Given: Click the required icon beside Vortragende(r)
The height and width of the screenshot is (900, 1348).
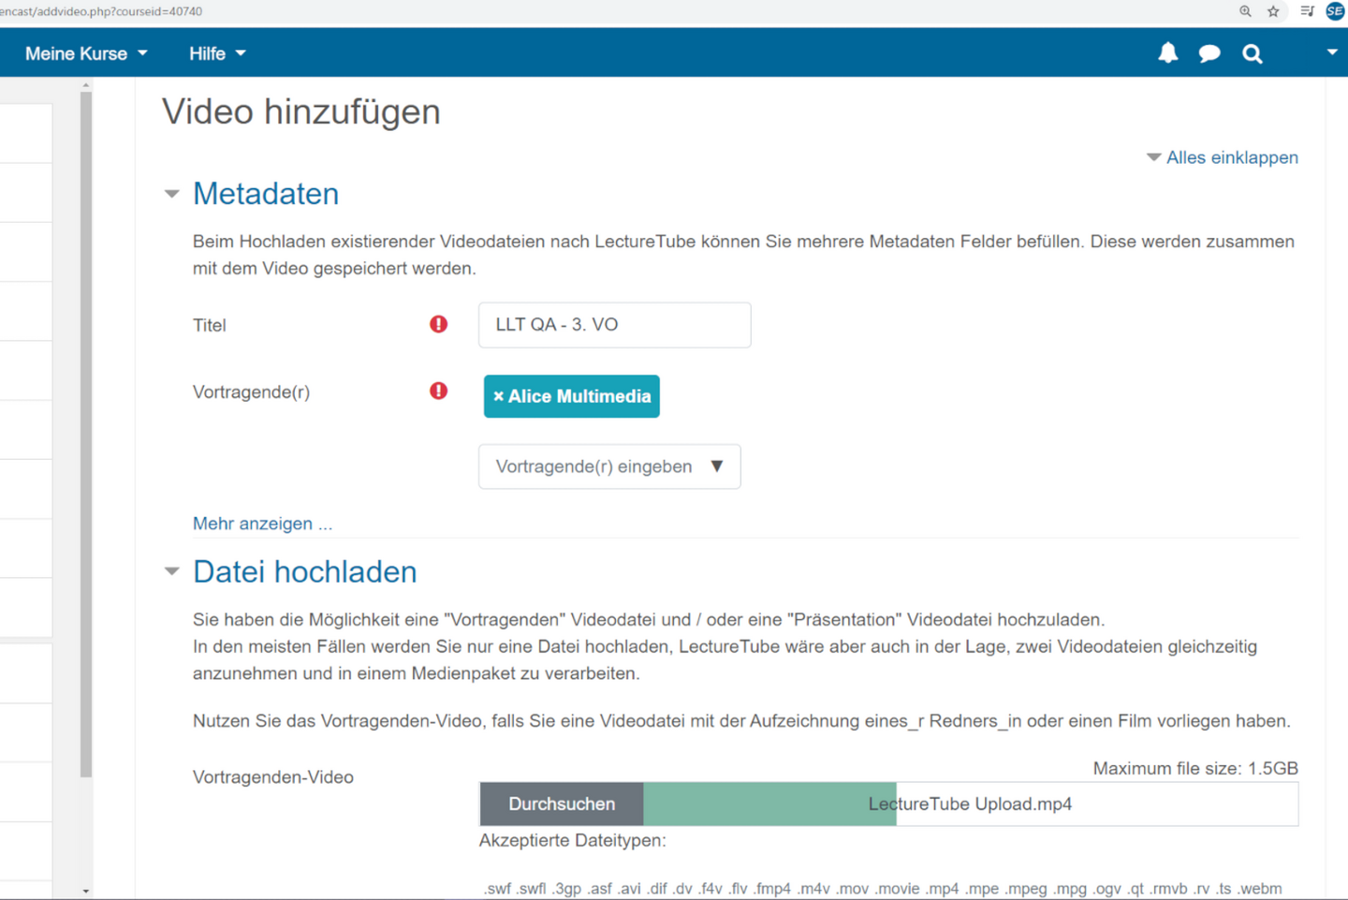Looking at the screenshot, I should tap(438, 391).
